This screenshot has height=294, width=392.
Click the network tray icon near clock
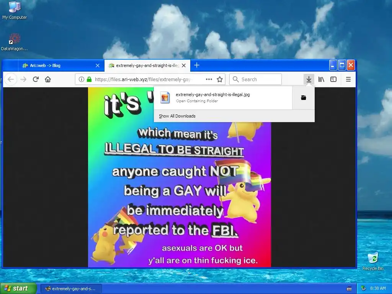pos(364,289)
